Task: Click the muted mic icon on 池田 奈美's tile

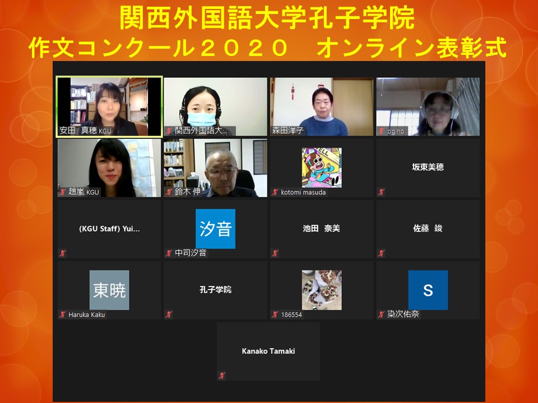Action: tap(275, 253)
